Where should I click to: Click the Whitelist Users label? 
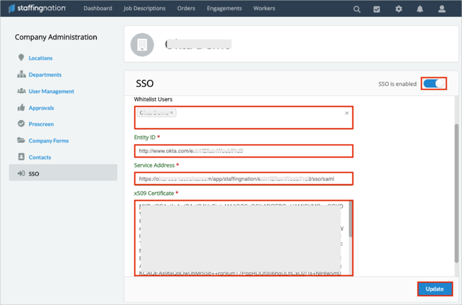(153, 99)
